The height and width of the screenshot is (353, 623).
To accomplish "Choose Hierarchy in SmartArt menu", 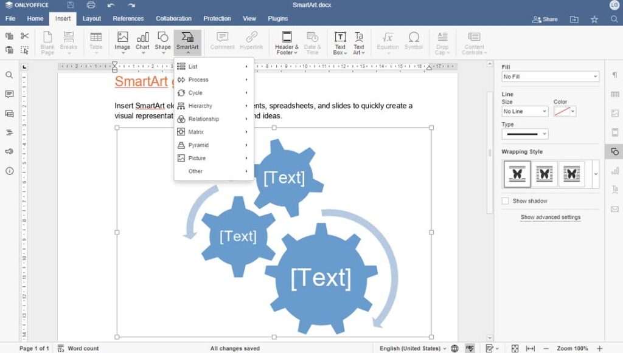I will pos(214,106).
